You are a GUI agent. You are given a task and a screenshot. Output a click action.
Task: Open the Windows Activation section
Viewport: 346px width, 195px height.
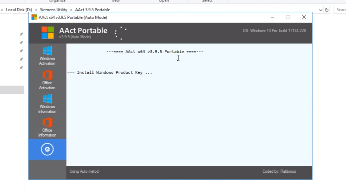(47, 56)
